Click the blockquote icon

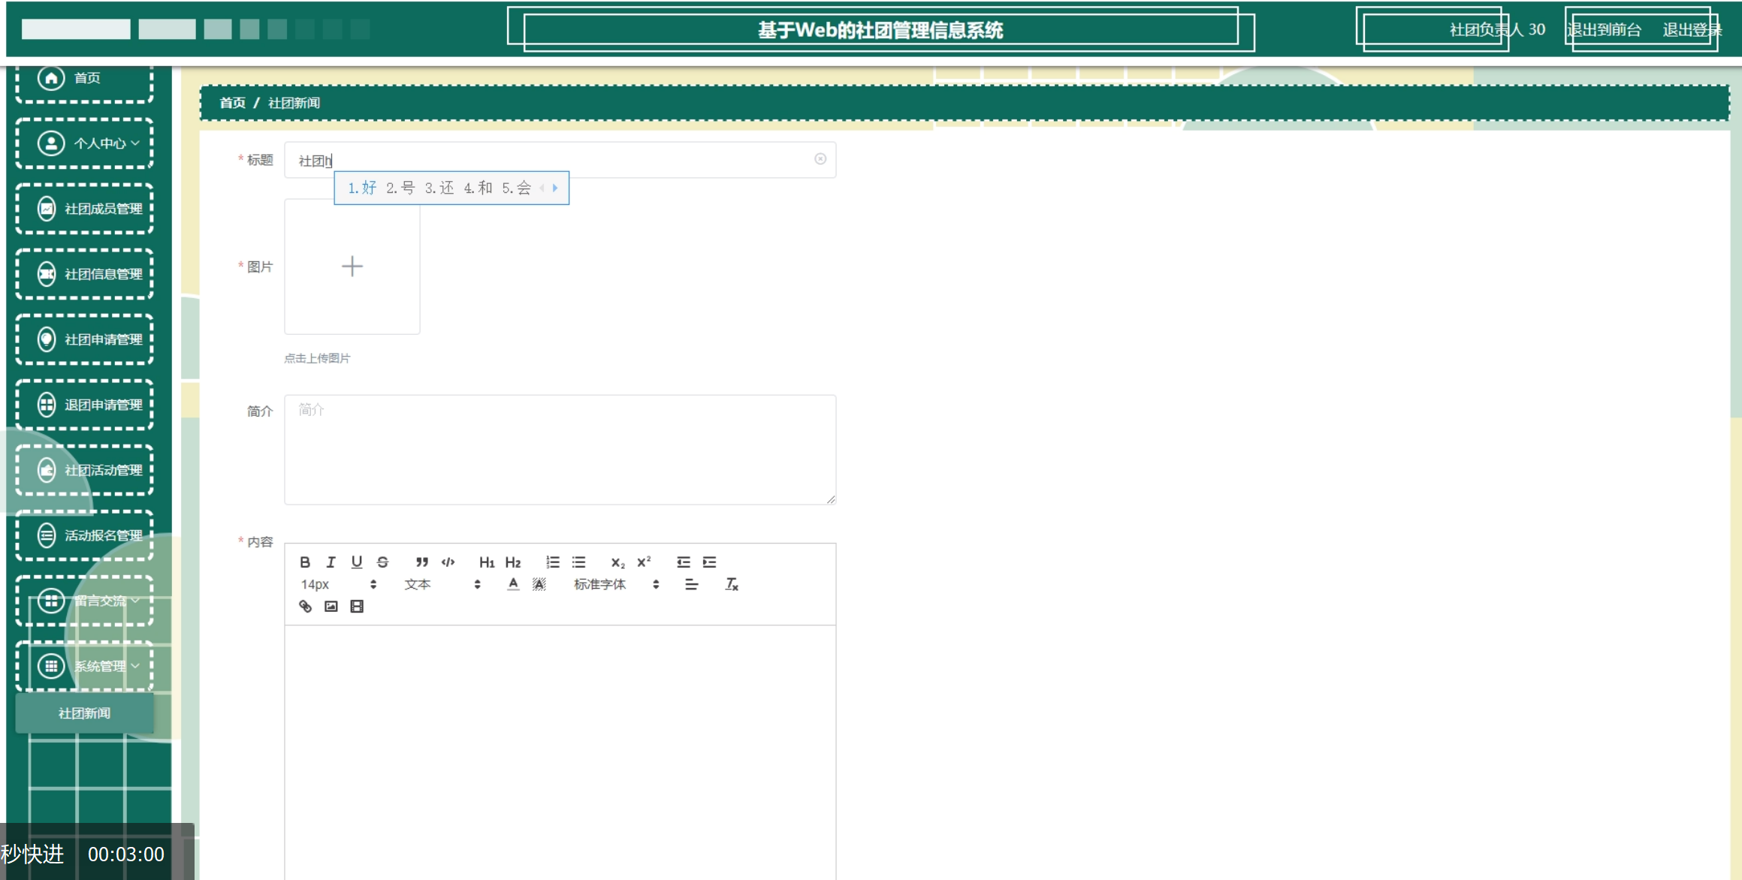422,562
